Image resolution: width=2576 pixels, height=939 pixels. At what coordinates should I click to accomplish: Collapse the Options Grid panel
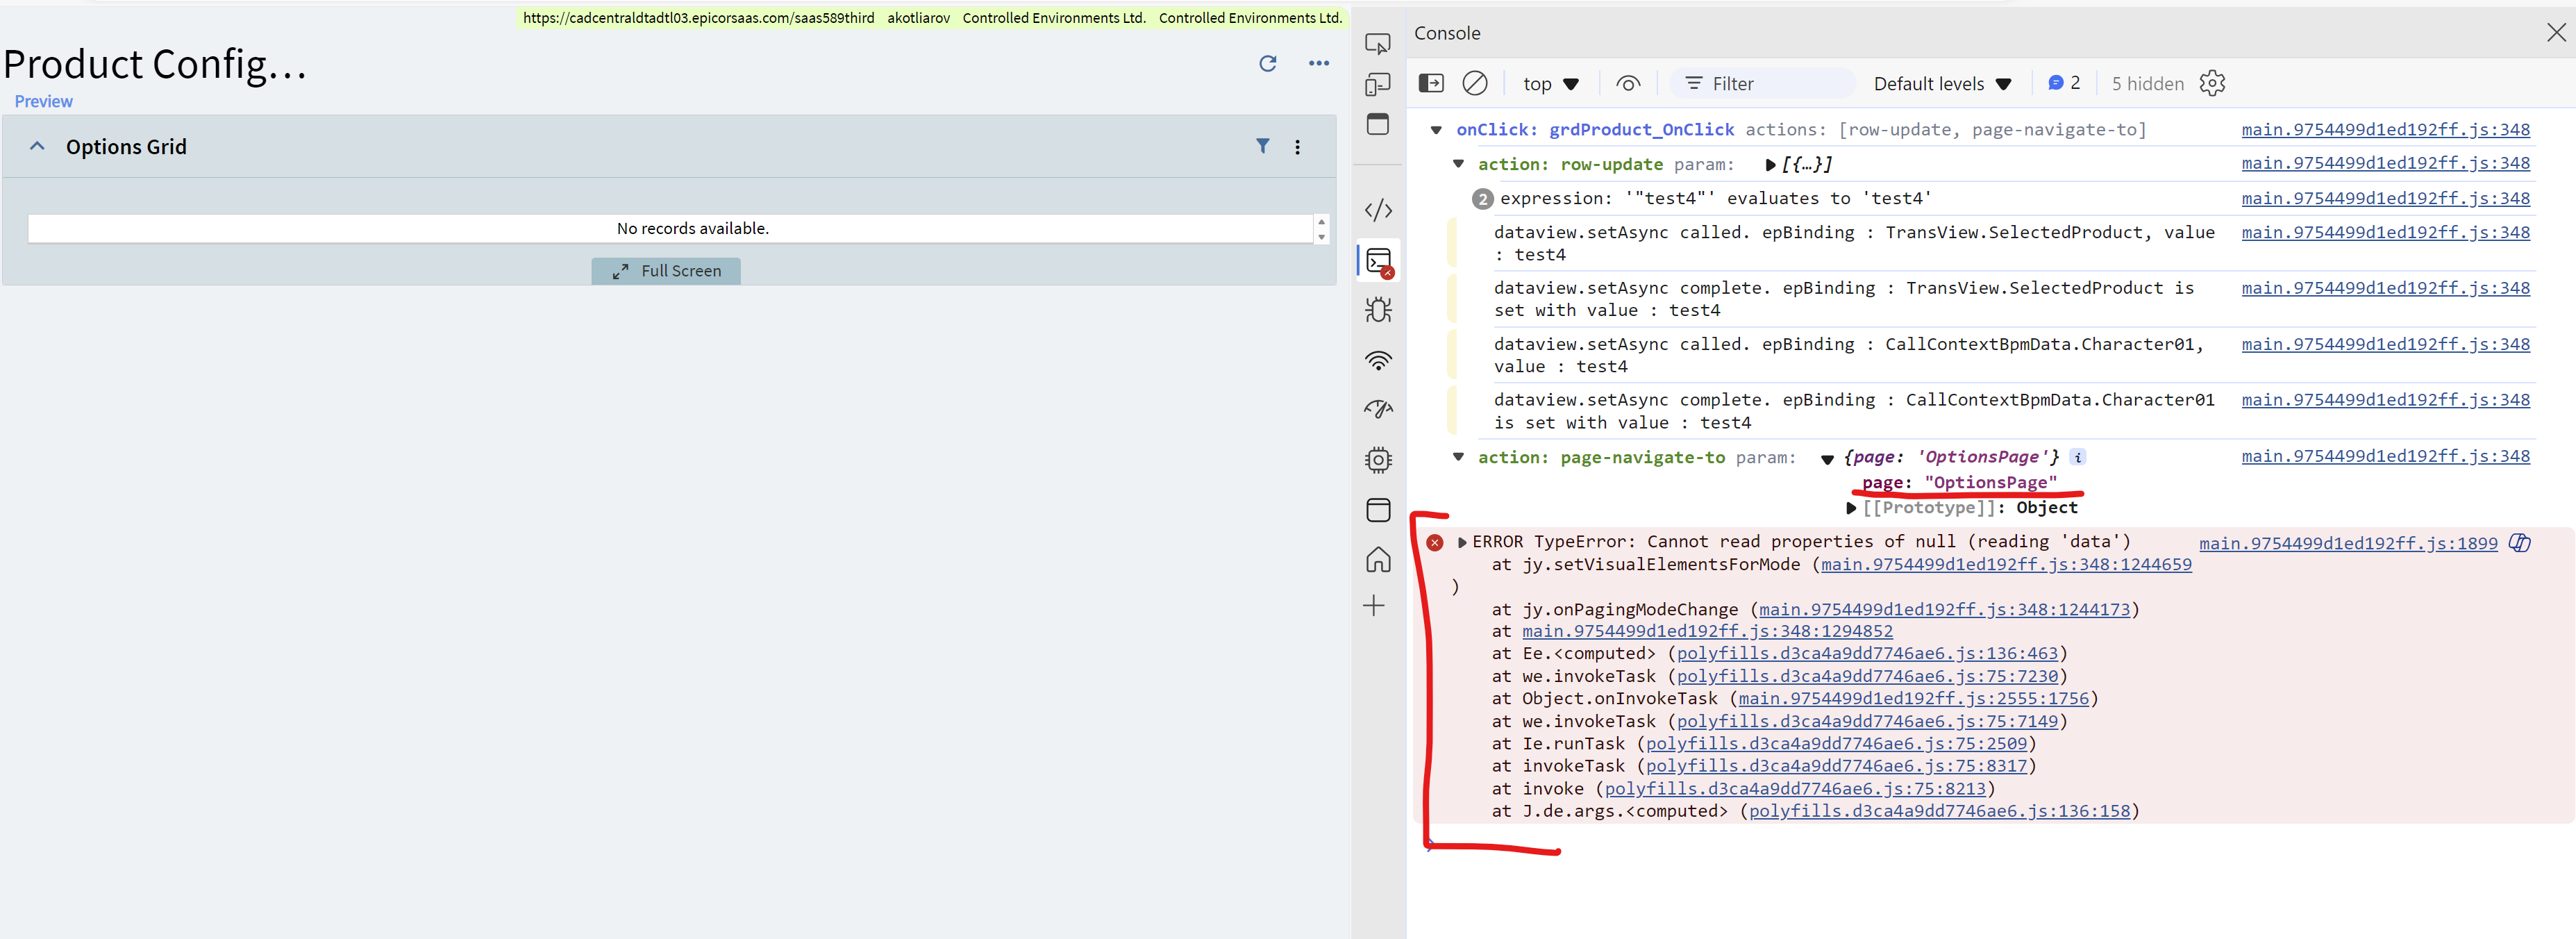37,146
